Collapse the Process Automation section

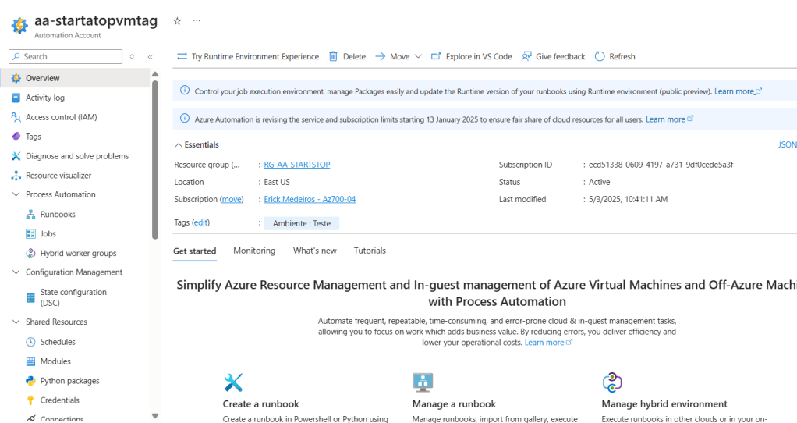[x=17, y=194]
